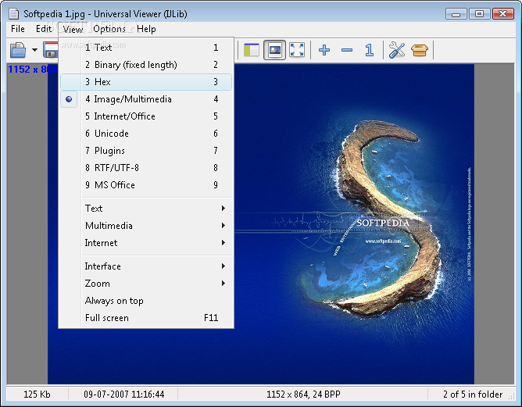The height and width of the screenshot is (407, 522).
Task: Click the original size '1' icon
Action: 369,50
